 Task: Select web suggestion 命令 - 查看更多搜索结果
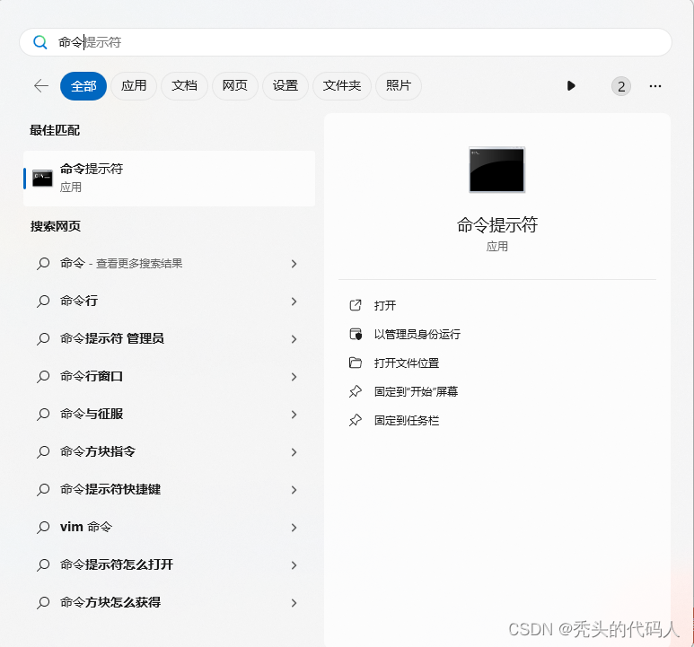[x=169, y=264]
